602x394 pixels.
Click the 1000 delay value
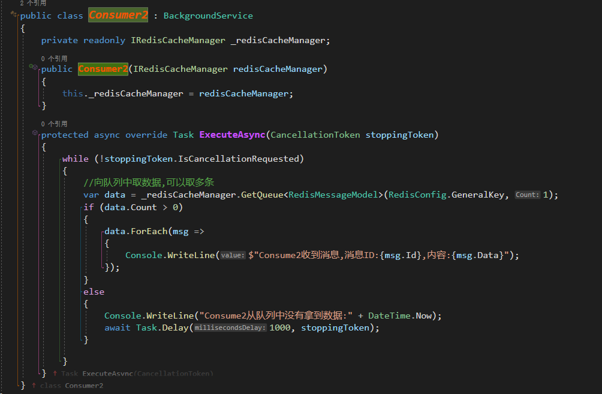(279, 328)
